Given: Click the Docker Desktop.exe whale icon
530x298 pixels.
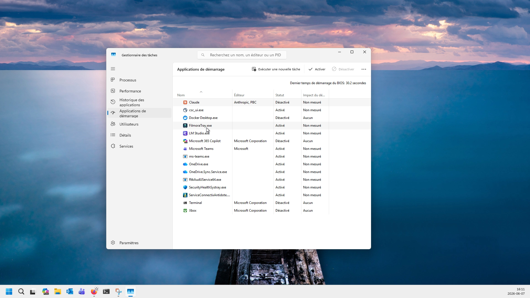Looking at the screenshot, I should (x=185, y=118).
